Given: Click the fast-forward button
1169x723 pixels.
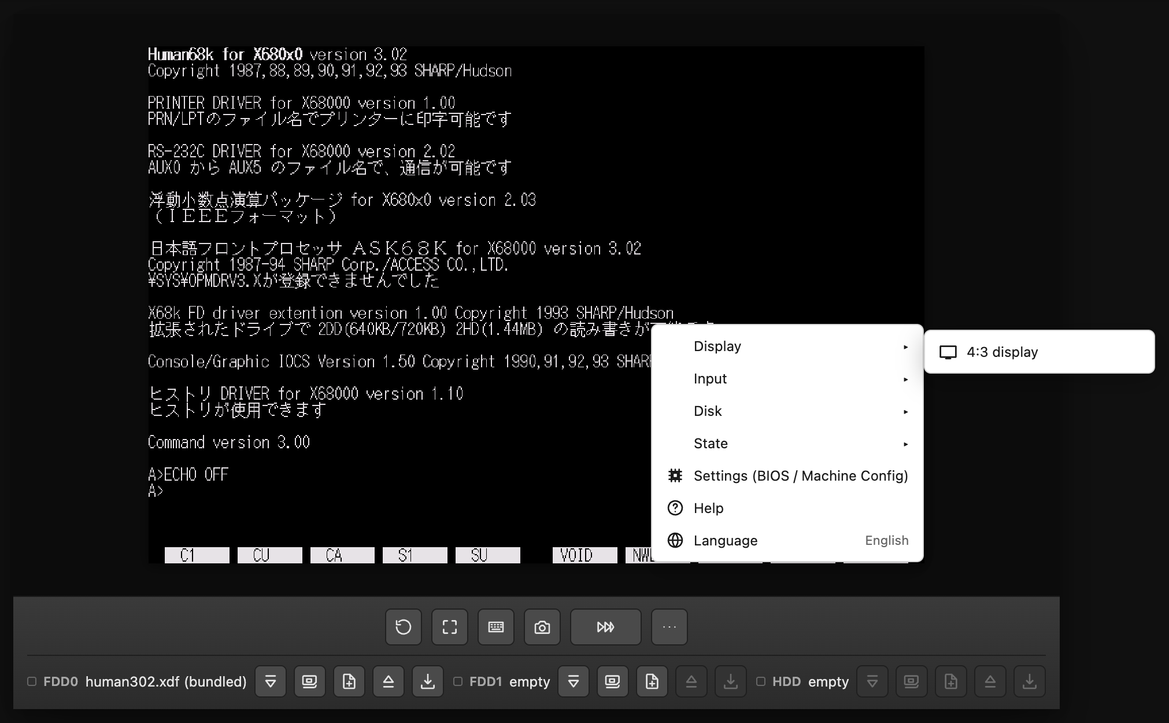Looking at the screenshot, I should [x=605, y=627].
